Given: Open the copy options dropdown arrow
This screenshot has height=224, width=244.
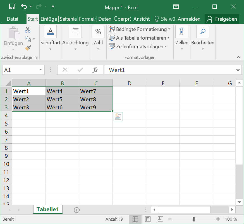Looking at the screenshot, I should click(x=34, y=39).
